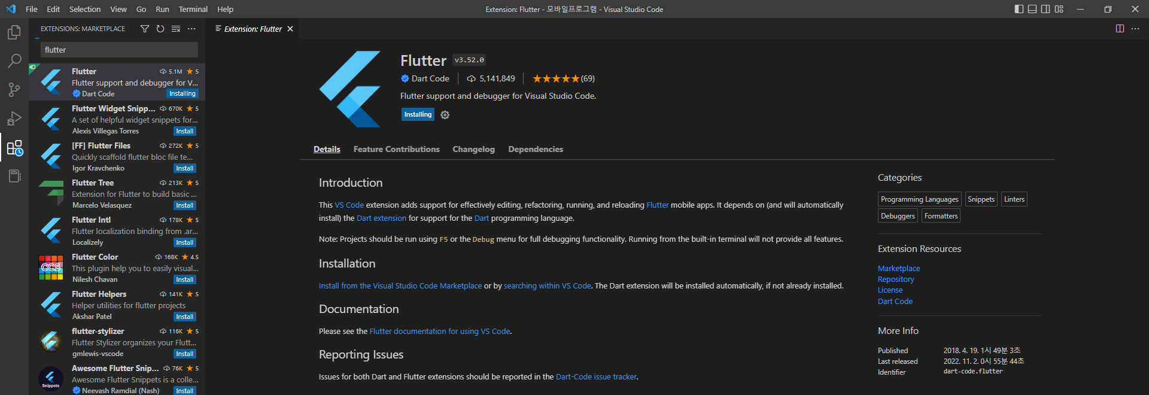
Task: Open the Extensions view icon
Action: [x=14, y=148]
